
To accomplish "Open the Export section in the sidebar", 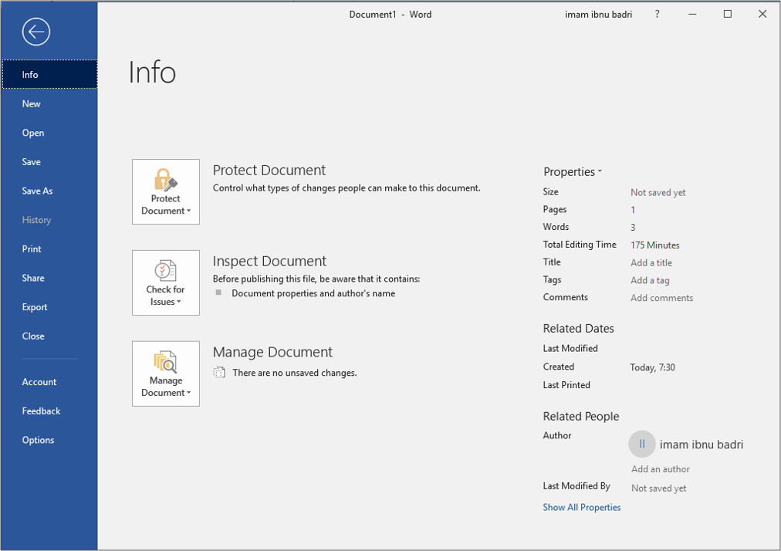I will [35, 306].
